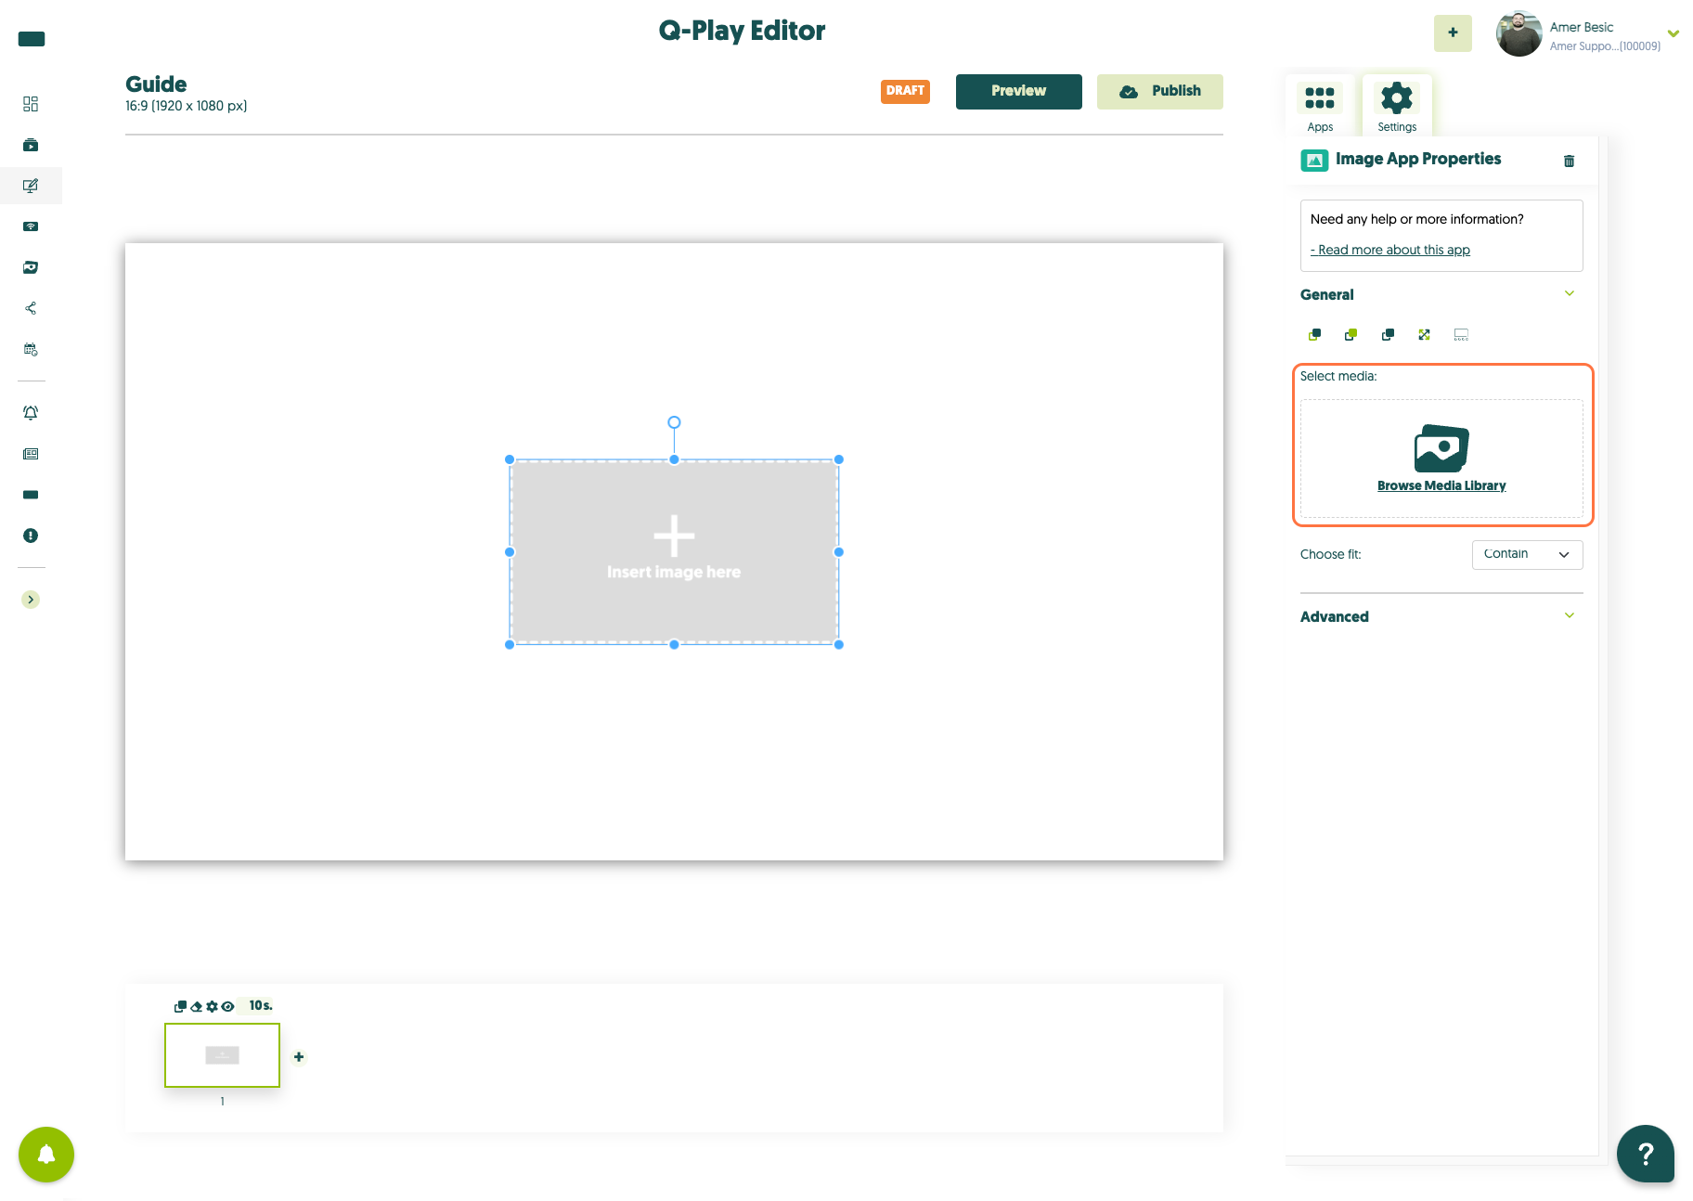This screenshot has height=1201, width=1693.
Task: Click the bring forward layer icon
Action: pyautogui.click(x=1314, y=334)
